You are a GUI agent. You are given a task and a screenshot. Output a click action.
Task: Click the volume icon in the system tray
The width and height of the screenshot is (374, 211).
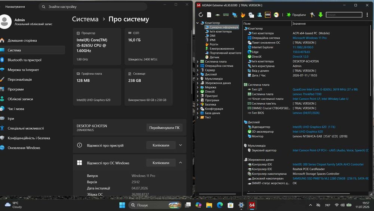tap(343, 205)
